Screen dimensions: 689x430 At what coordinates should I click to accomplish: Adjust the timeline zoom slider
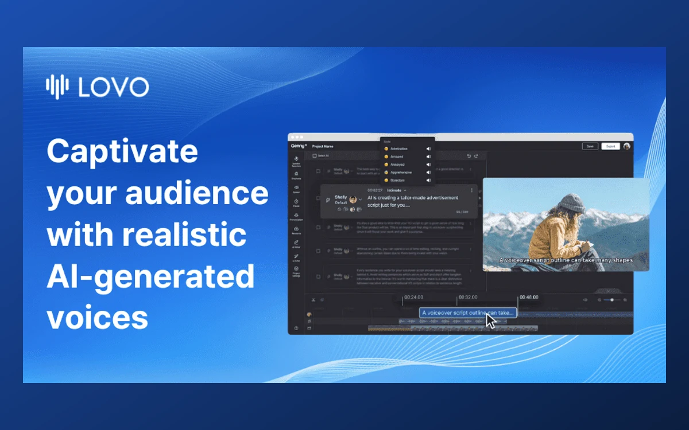(612, 299)
